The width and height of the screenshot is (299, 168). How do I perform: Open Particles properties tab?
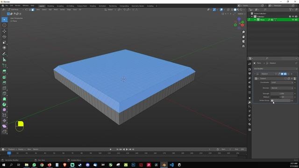point(249,107)
